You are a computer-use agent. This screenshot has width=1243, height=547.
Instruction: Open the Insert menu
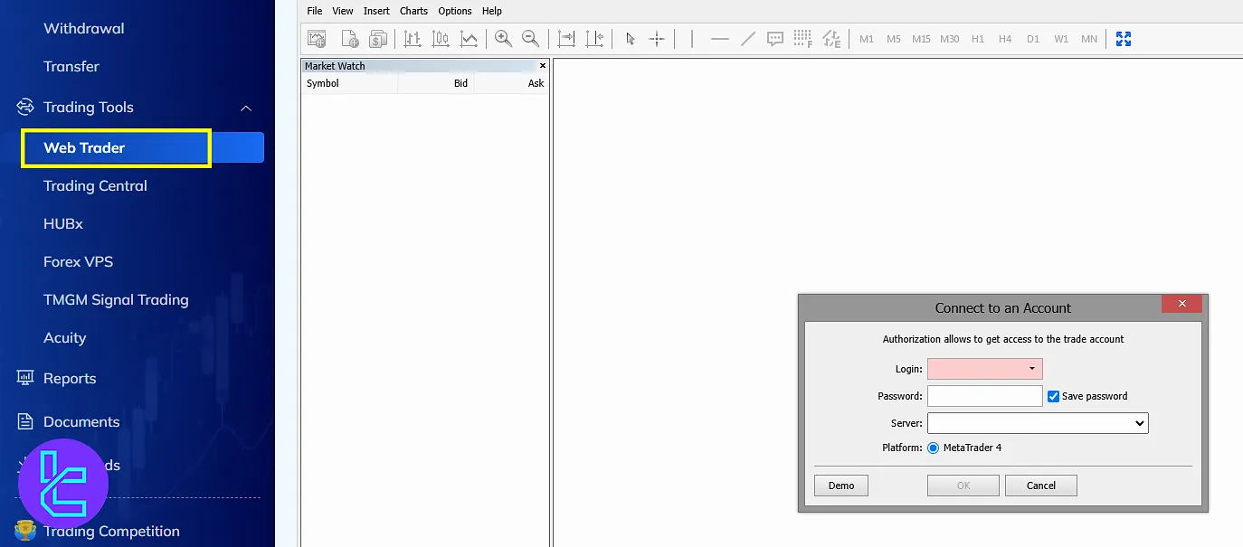click(376, 11)
